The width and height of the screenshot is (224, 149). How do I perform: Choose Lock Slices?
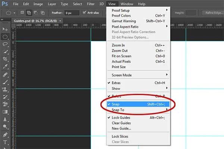click(138, 136)
